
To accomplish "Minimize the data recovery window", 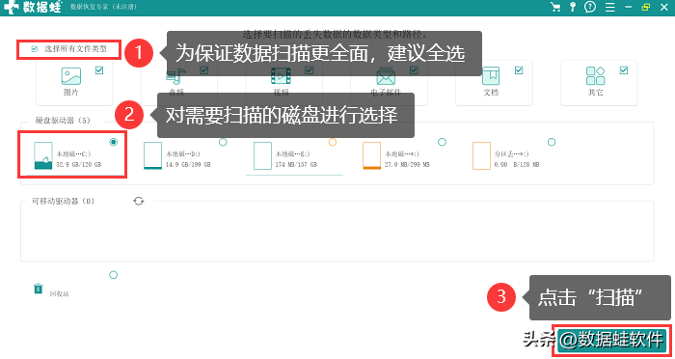I will pyautogui.click(x=628, y=7).
